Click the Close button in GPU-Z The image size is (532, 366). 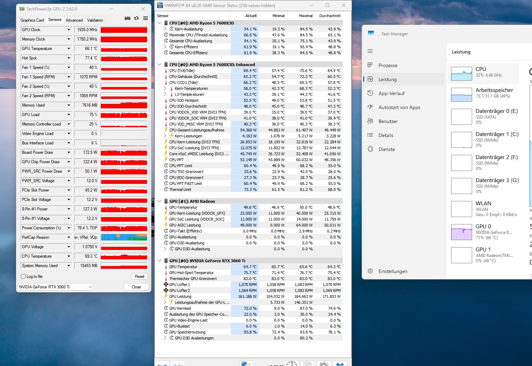(137, 287)
